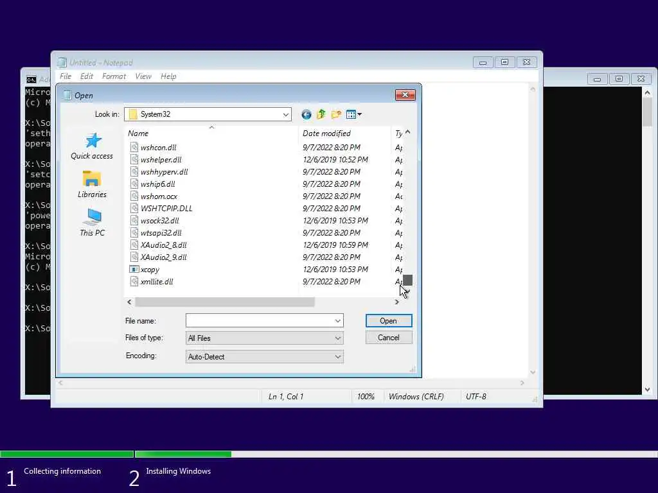Open the View Menu icon
Image resolution: width=658 pixels, height=493 pixels.
(x=354, y=114)
